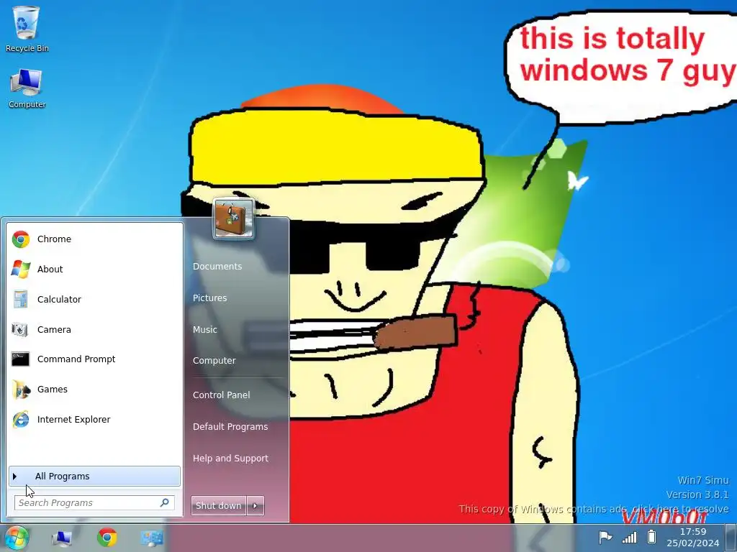
Task: Open the Computer icon pinned on taskbar
Action: (62, 538)
